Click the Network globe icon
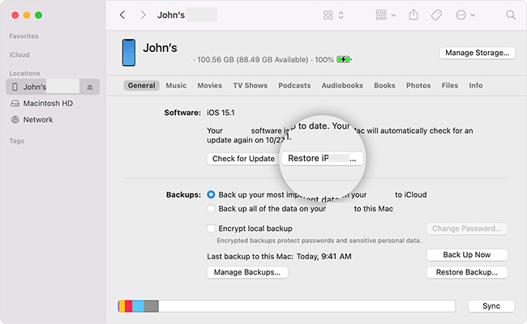The height and width of the screenshot is (324, 527). pos(15,120)
